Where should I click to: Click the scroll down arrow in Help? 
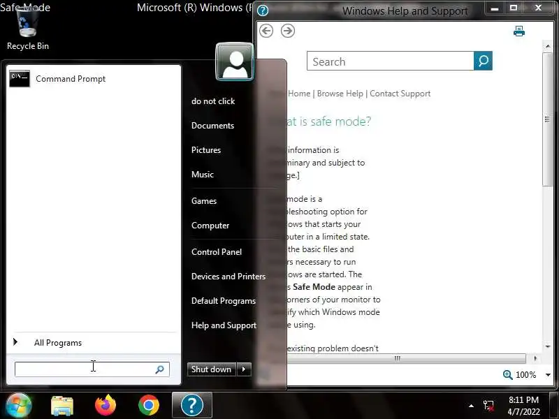pyautogui.click(x=548, y=346)
